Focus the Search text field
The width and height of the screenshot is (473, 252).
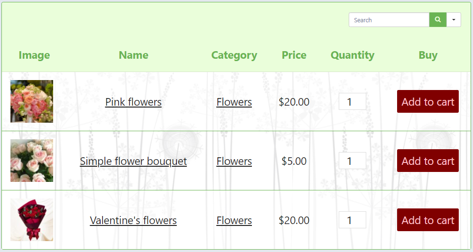click(x=389, y=20)
